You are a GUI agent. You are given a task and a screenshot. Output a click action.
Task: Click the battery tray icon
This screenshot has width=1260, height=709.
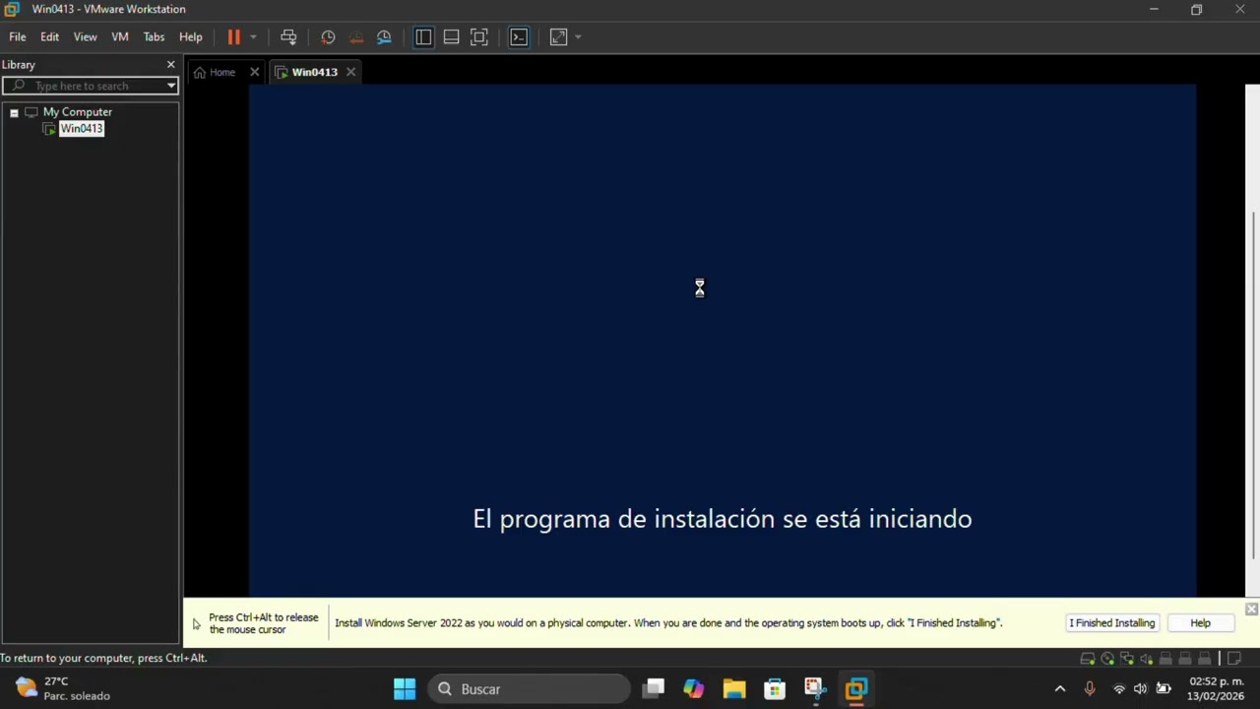[1164, 689]
